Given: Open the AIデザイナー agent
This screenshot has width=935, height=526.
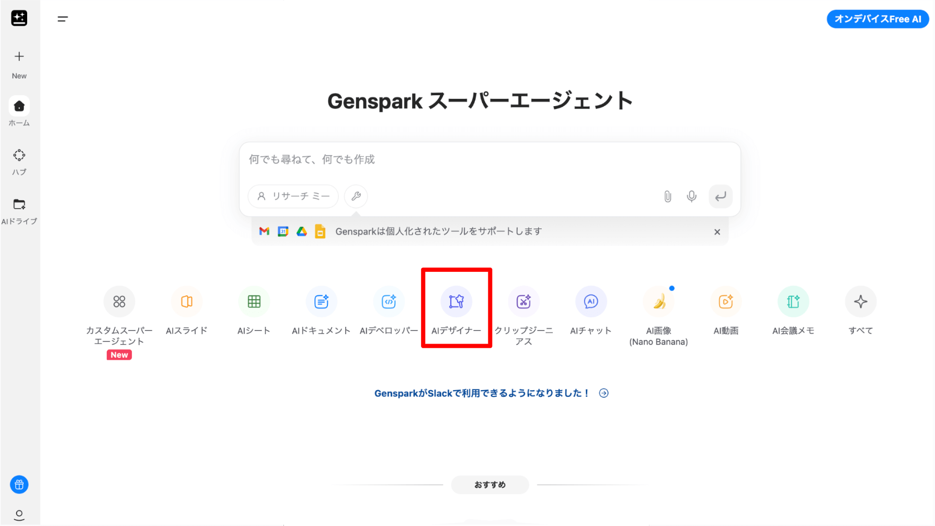Looking at the screenshot, I should point(456,302).
